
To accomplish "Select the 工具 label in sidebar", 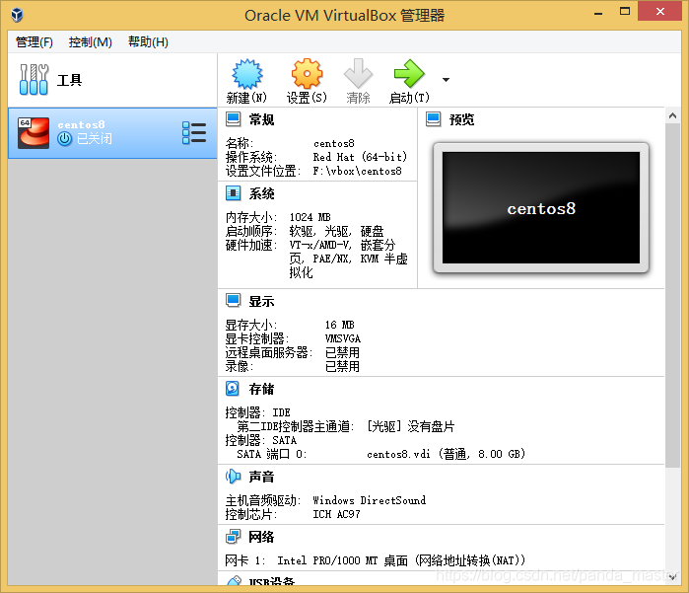I will [69, 80].
